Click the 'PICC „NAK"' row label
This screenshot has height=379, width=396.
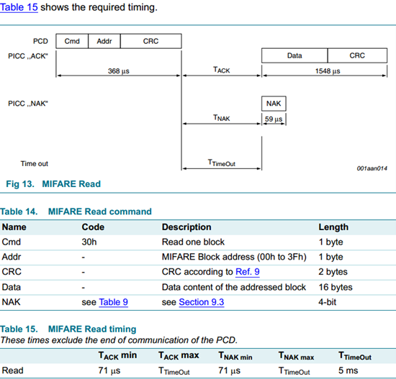click(x=28, y=104)
